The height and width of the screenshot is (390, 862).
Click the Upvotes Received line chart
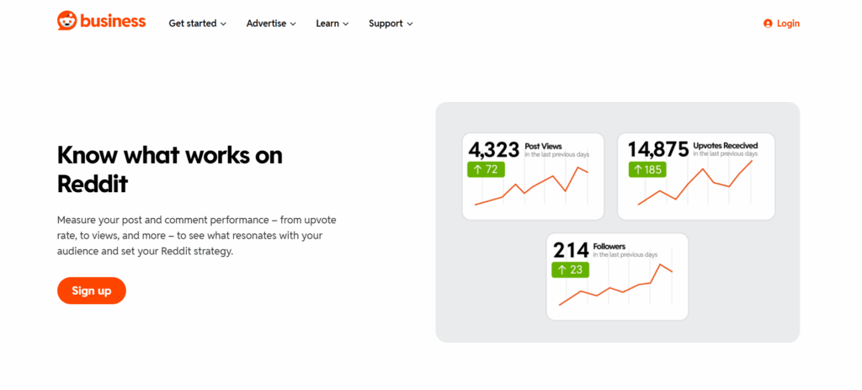click(x=694, y=183)
